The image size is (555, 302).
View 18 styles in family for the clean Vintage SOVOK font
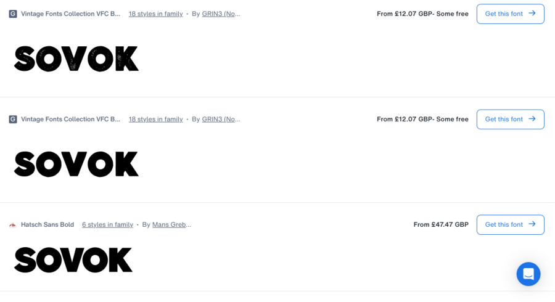pos(155,119)
